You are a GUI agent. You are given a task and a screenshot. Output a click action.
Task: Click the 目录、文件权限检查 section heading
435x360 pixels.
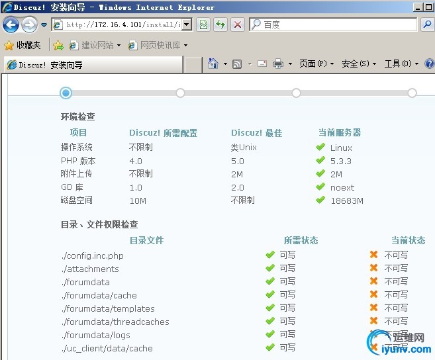click(99, 224)
